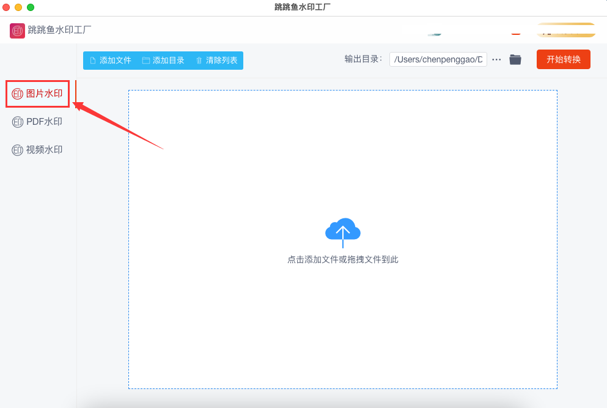The width and height of the screenshot is (607, 408).
Task: Click the gold pill button in the header
Action: [x=566, y=30]
